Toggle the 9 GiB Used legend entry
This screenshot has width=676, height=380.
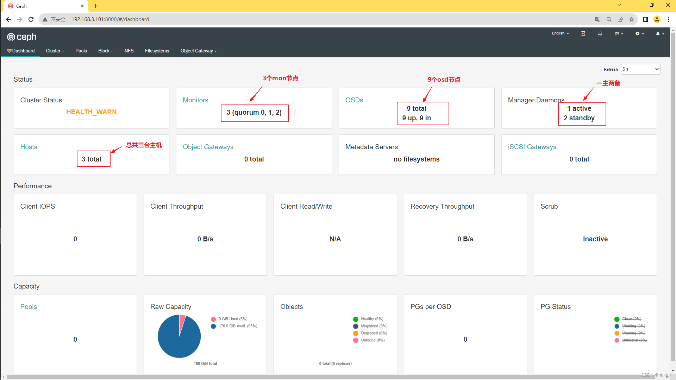click(232, 319)
